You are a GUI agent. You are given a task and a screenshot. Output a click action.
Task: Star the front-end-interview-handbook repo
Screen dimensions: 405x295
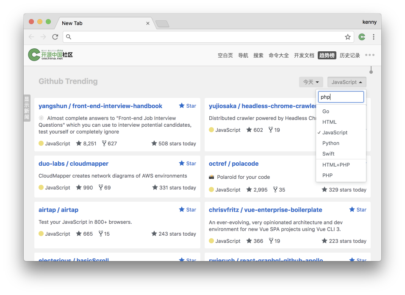click(x=188, y=106)
